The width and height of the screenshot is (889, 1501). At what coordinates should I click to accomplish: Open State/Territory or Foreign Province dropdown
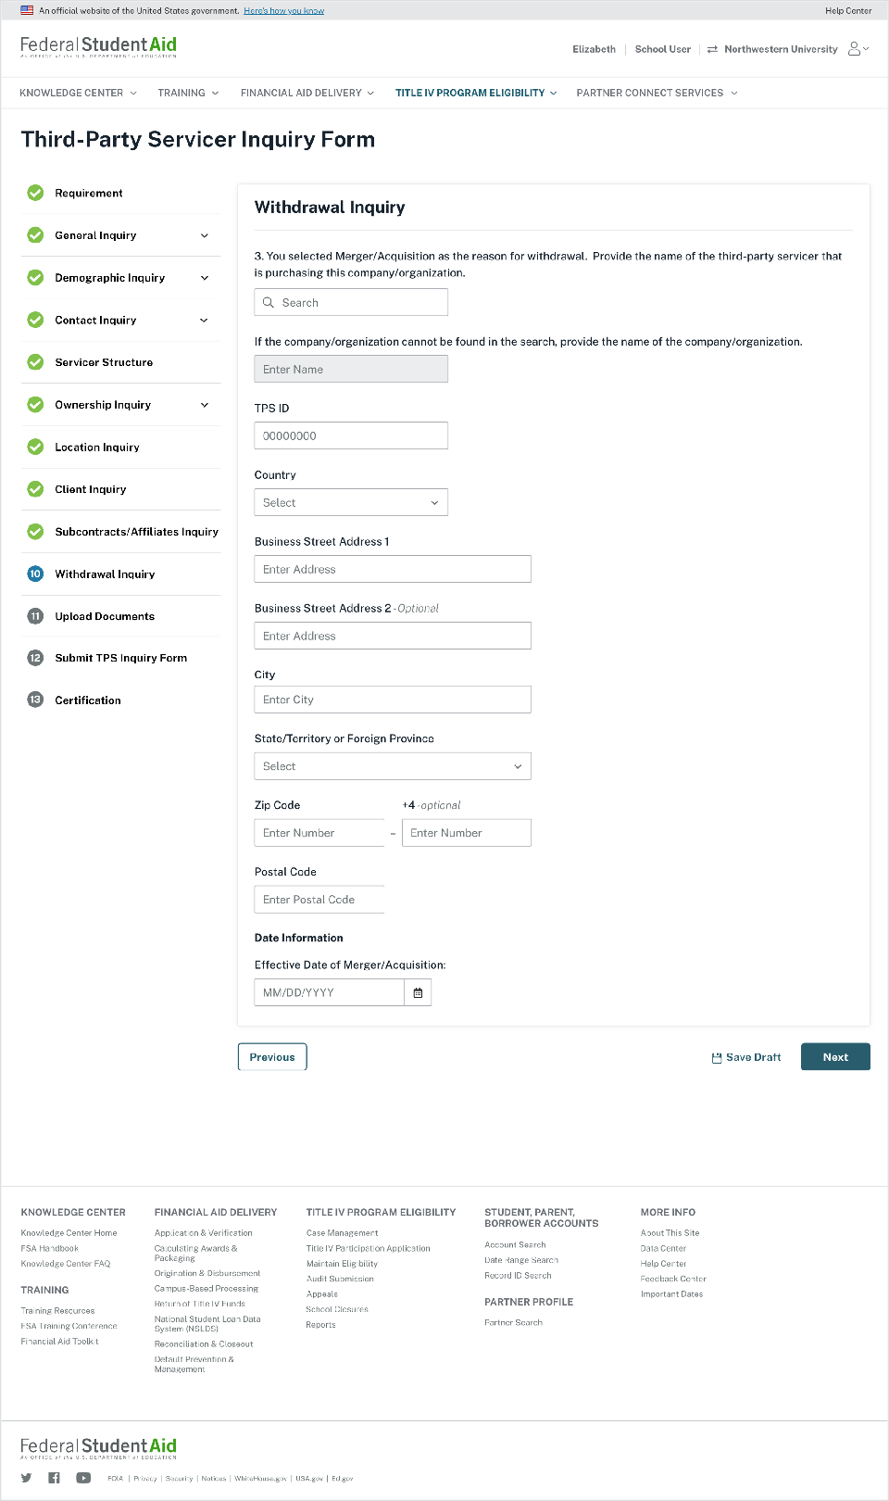tap(393, 766)
